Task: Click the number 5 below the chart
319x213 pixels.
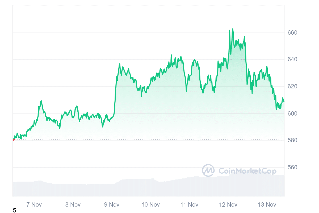Action: point(14,211)
